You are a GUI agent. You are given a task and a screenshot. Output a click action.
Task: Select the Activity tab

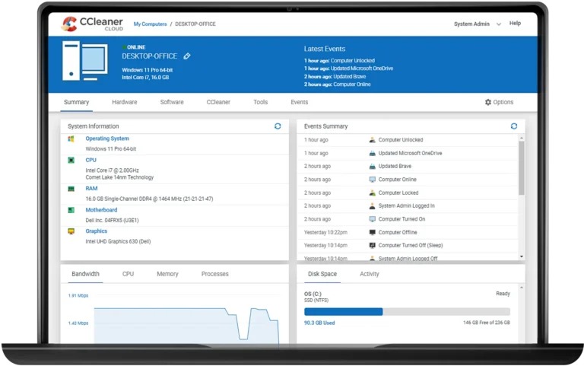coord(369,274)
